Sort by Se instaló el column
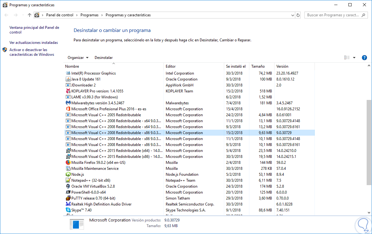Screen dimensions: 372x234 point(236,66)
